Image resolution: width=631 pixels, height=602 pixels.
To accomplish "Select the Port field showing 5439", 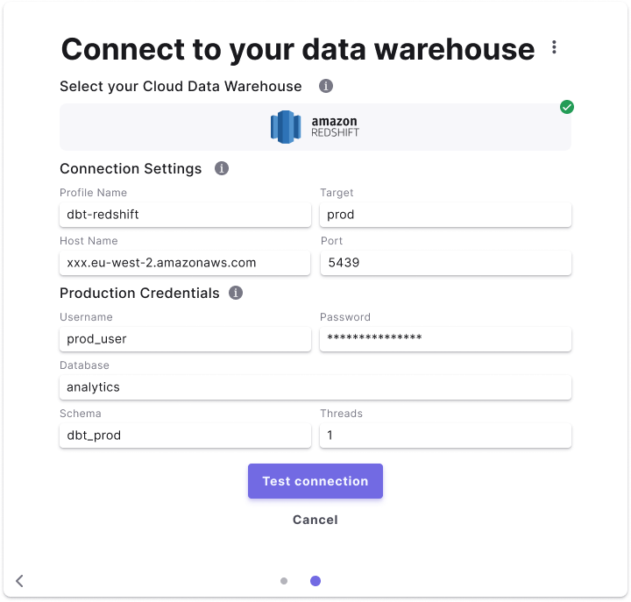I will click(445, 263).
